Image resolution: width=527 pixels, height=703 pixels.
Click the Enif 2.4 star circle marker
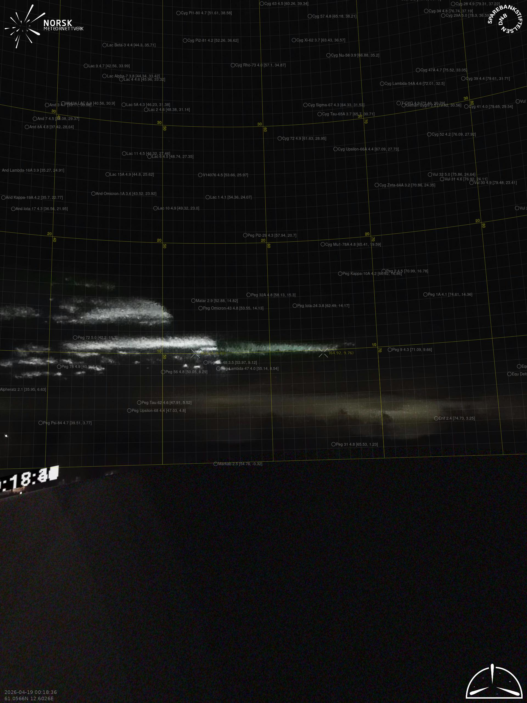[436, 418]
